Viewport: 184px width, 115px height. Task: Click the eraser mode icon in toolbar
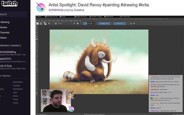tap(74, 23)
